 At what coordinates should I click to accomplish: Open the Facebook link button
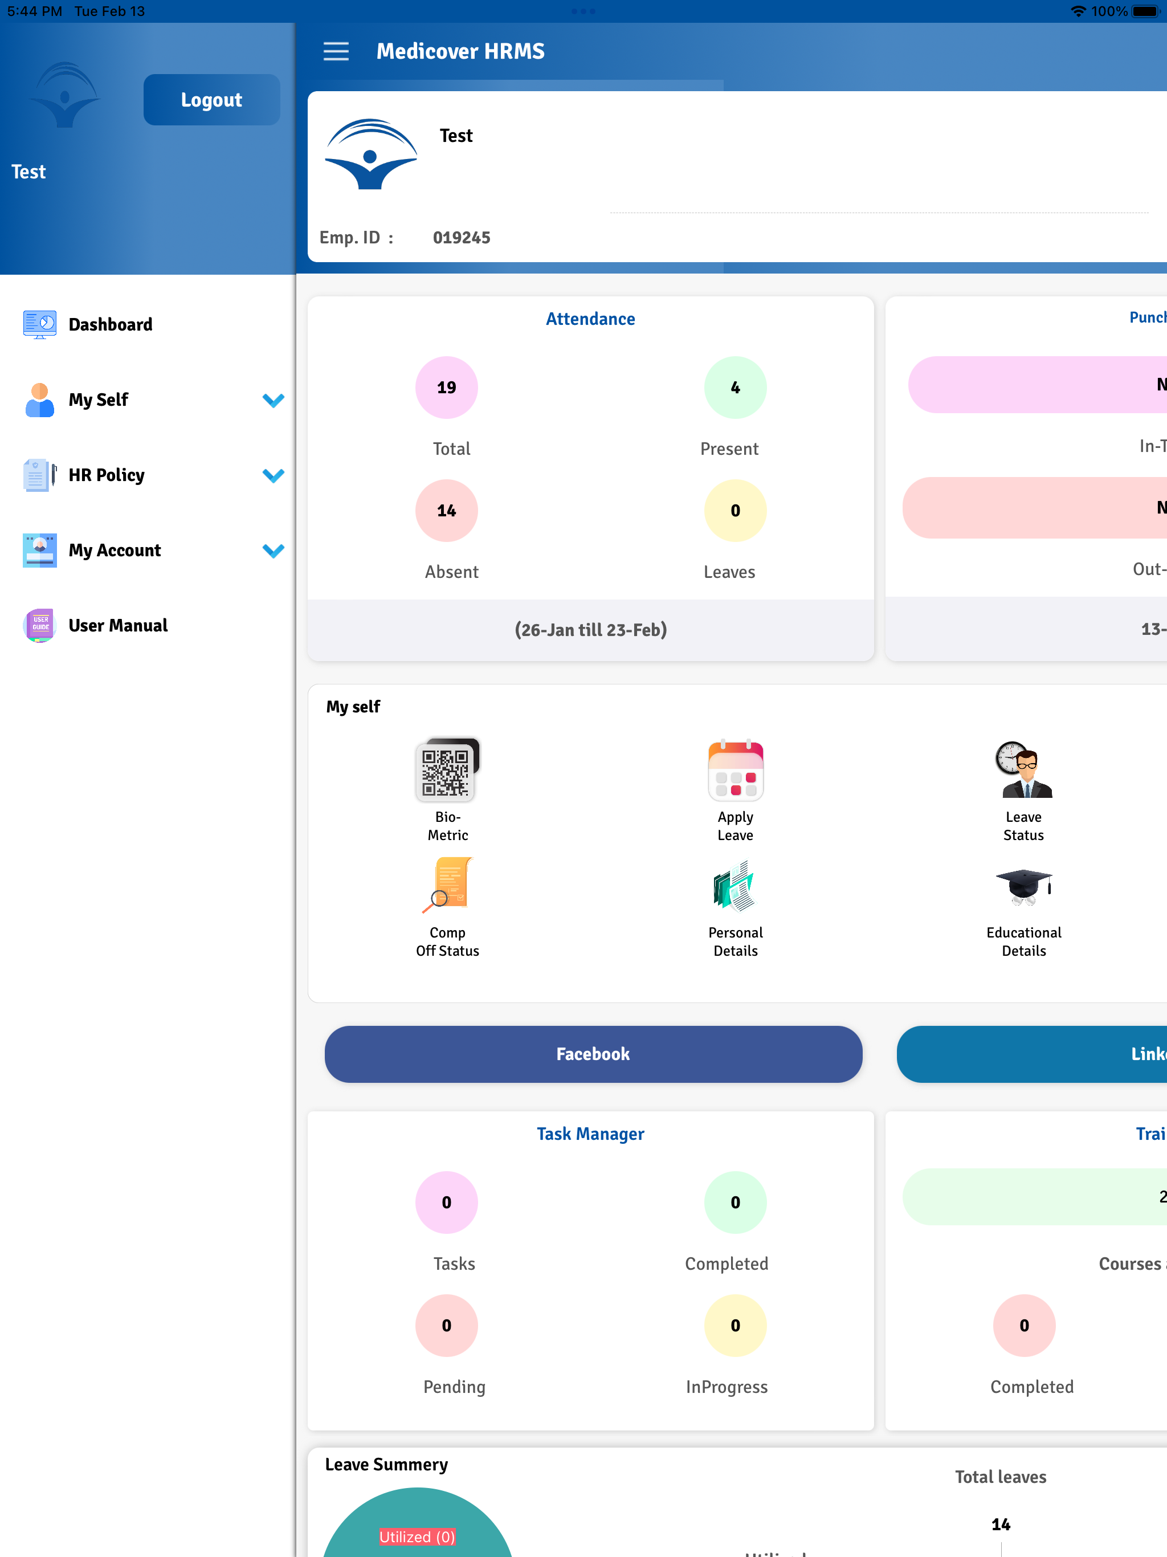593,1054
